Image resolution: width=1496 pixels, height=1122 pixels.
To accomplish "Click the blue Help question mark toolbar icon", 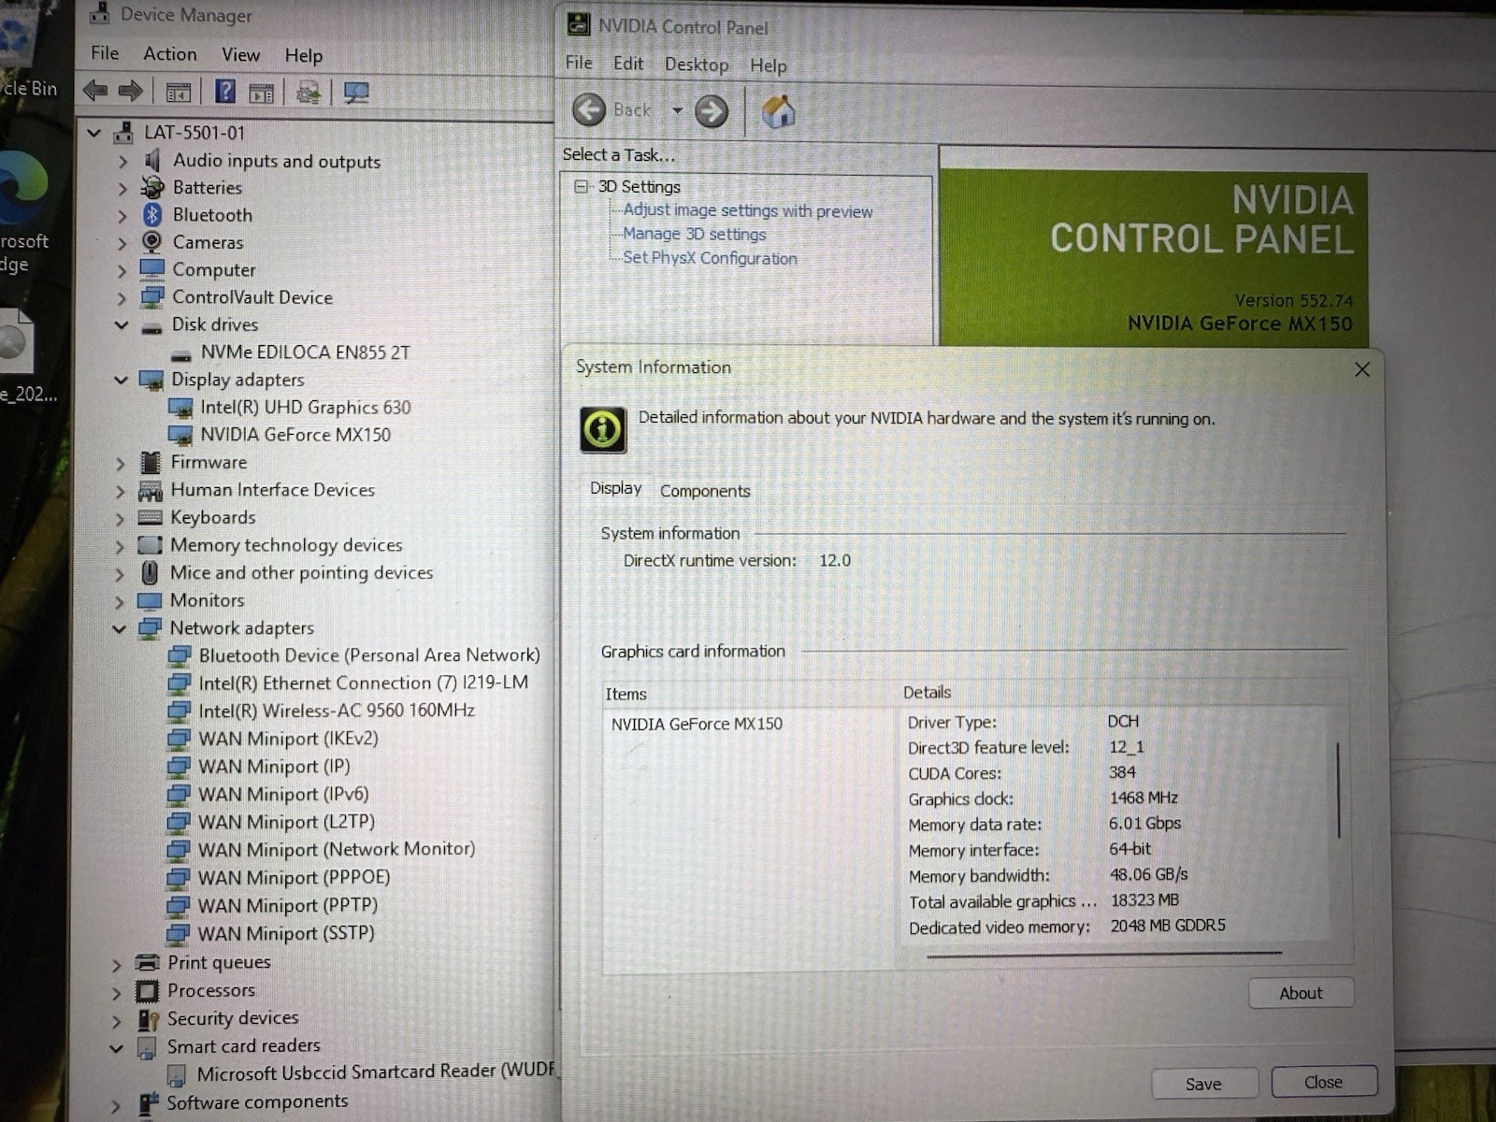I will click(224, 91).
